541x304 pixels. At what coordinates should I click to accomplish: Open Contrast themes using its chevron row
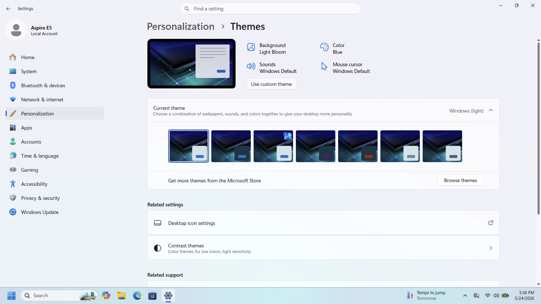(x=323, y=248)
